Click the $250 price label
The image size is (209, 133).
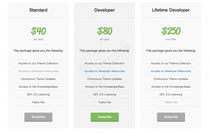(171, 31)
